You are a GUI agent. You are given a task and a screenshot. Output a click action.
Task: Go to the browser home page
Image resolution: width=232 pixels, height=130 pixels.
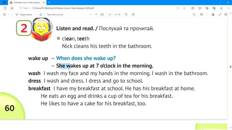tap(12, 8)
